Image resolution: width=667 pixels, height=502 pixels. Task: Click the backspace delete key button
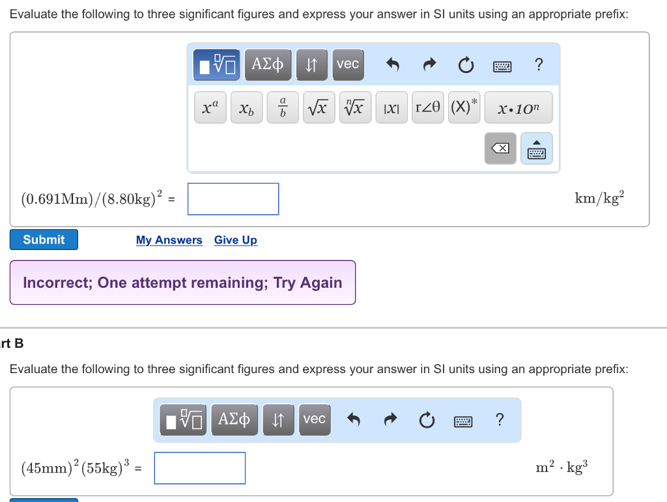click(x=500, y=148)
